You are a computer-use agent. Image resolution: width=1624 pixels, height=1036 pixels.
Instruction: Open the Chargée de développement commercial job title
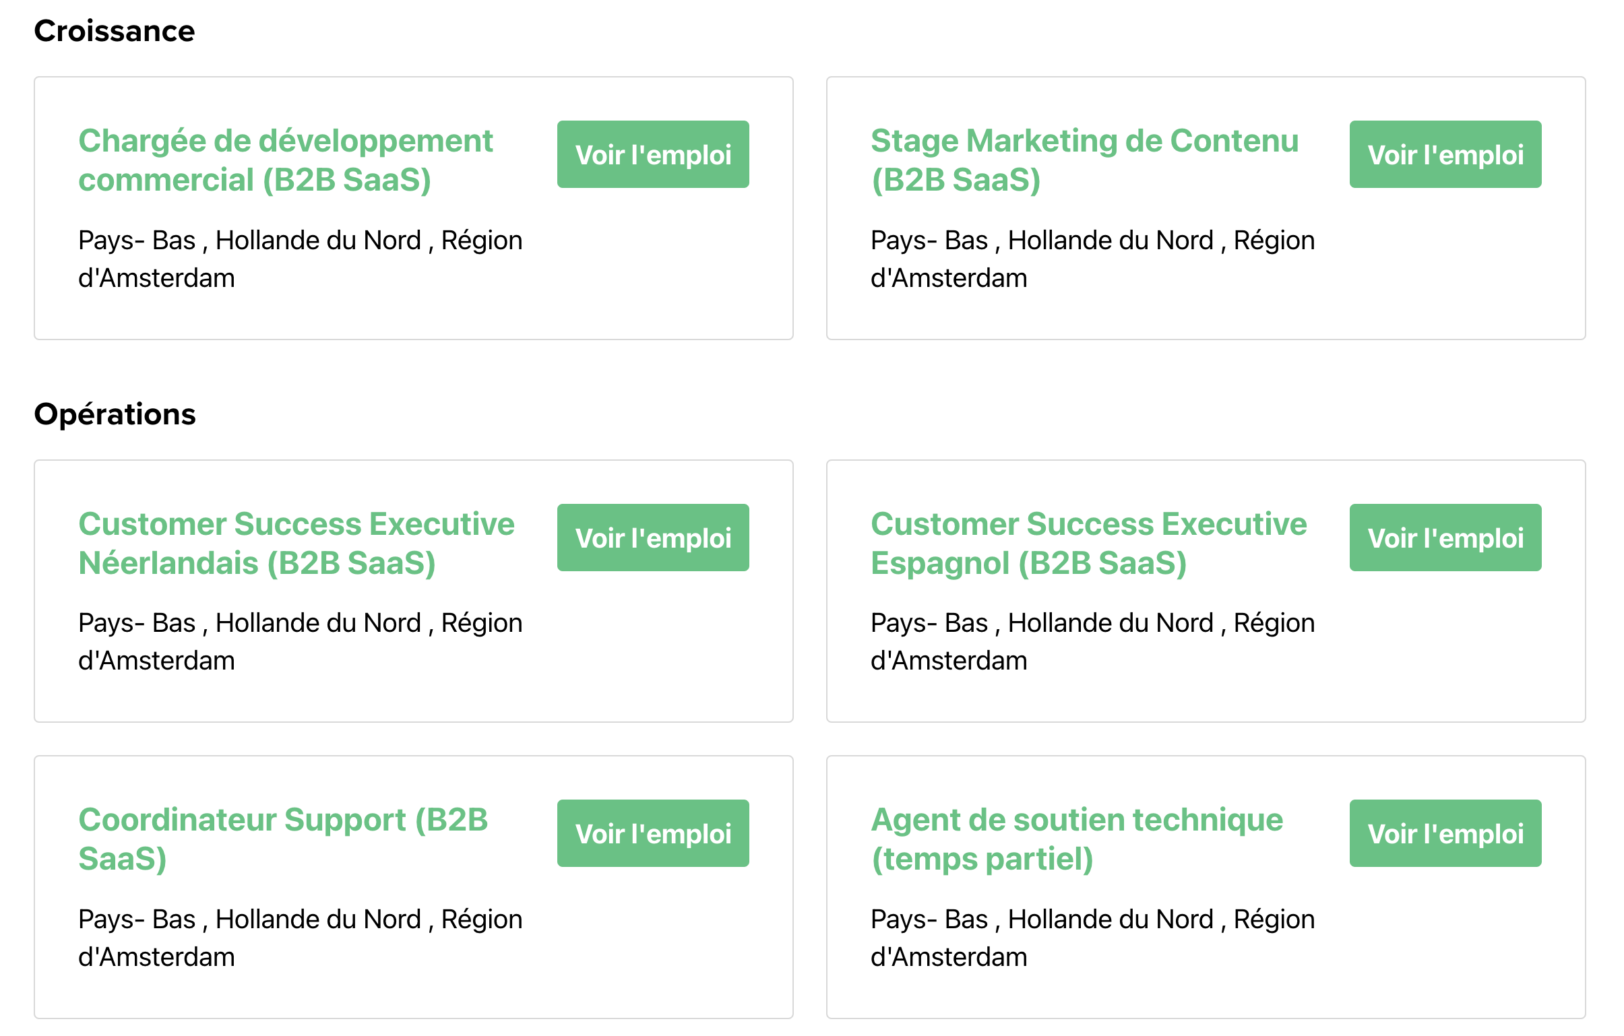click(286, 160)
